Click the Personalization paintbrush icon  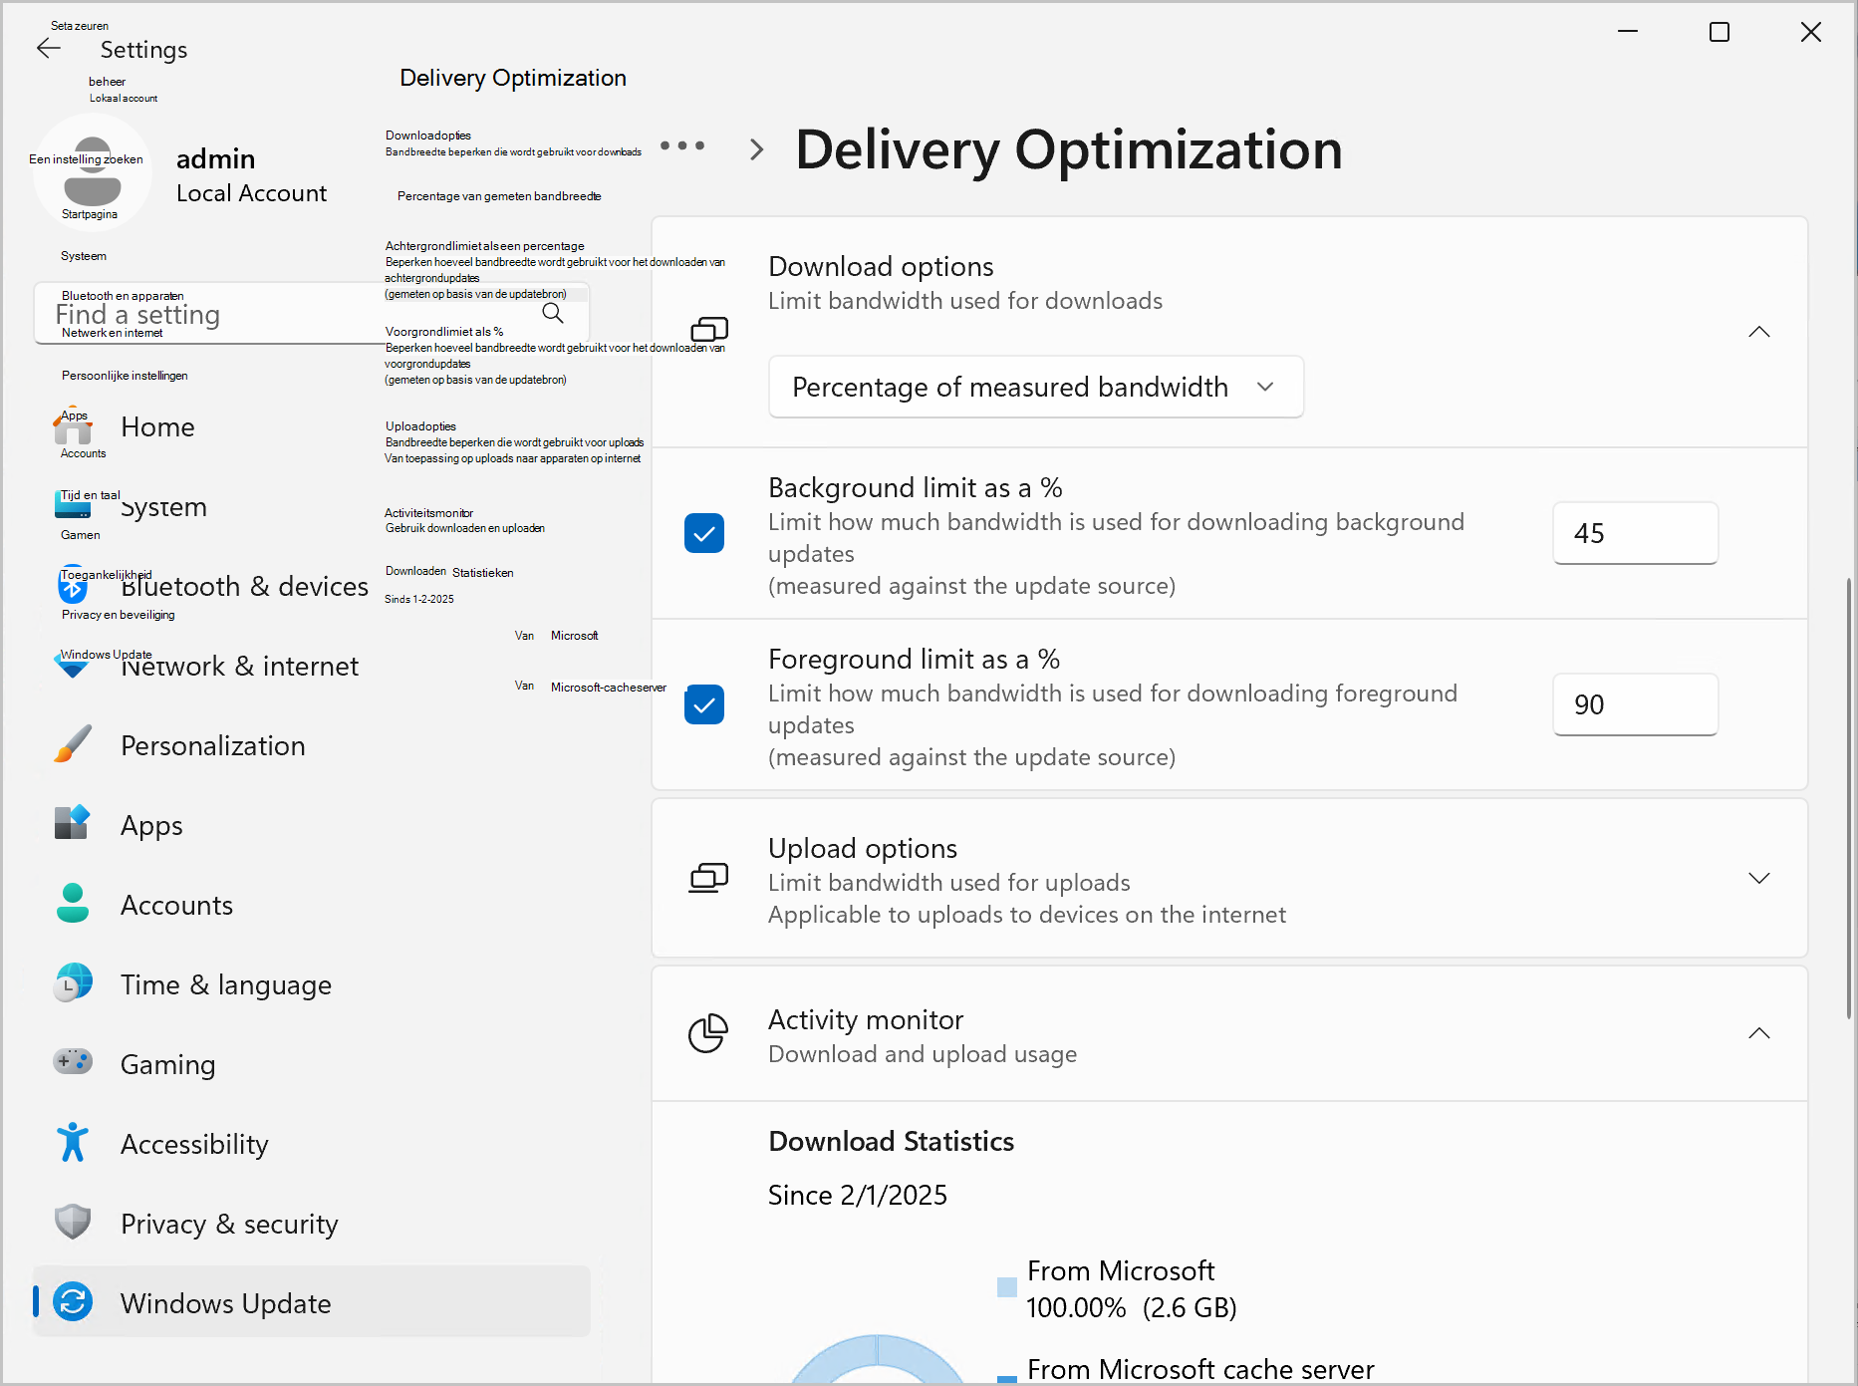[73, 745]
